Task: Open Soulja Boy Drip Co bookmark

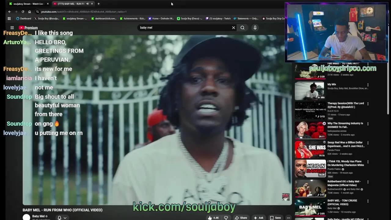Action: tap(273, 18)
